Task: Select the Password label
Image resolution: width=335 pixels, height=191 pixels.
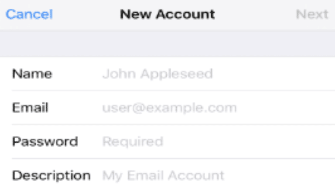Action: (45, 142)
